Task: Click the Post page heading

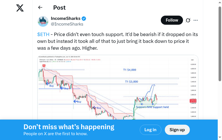Action: pos(59,8)
